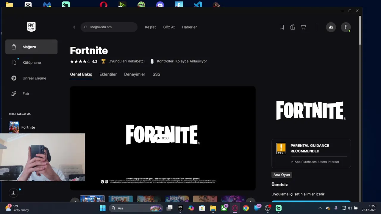Open Opera GX on the taskbar
Image resolution: width=381 pixels, height=214 pixels.
[x=235, y=208]
